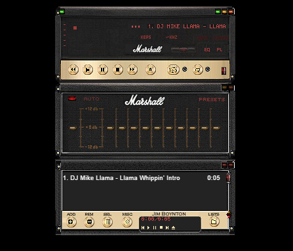293x251 pixels.
Task: Click the mini Play button in the playlist
Action: (149, 228)
